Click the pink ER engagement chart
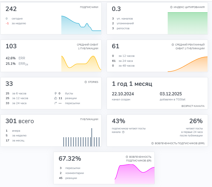212x187 pixels. click(x=134, y=173)
